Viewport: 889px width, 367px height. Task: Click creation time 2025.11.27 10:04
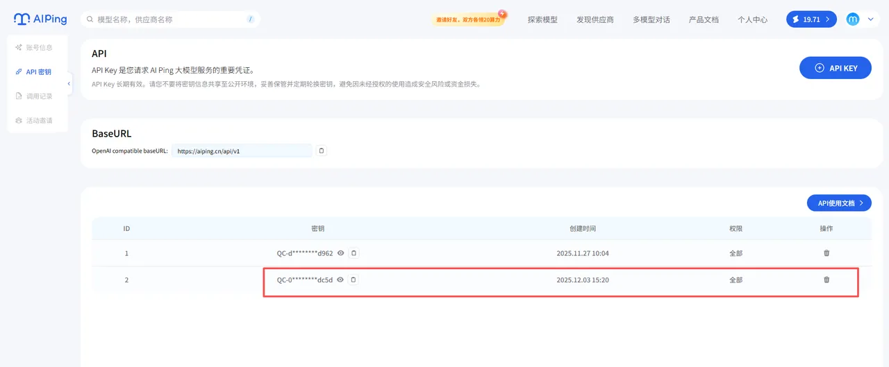583,253
